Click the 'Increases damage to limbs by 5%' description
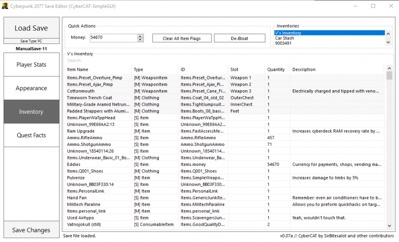 click(x=325, y=178)
